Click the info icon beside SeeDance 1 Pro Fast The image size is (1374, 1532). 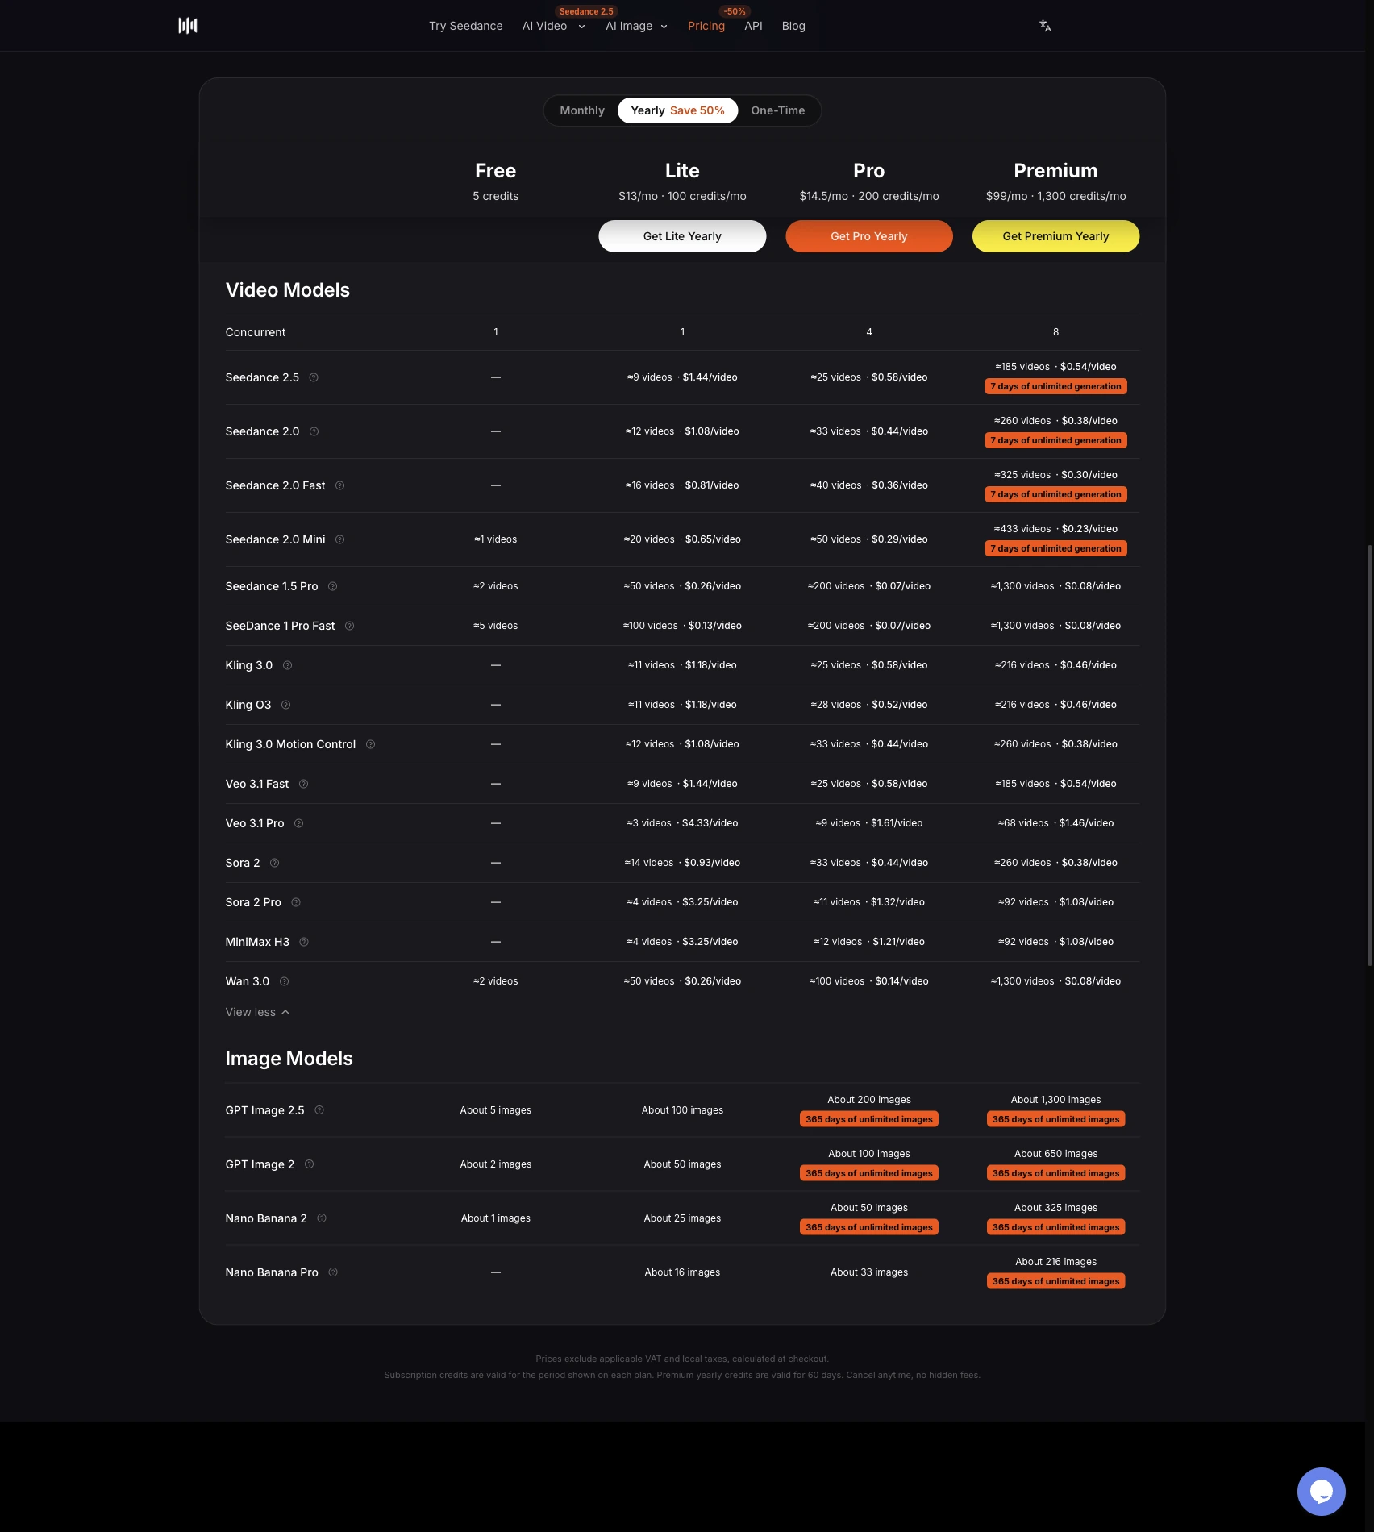(349, 626)
